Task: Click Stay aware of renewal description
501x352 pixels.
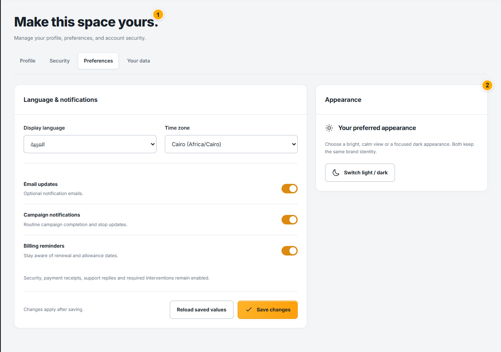Action: [71, 256]
